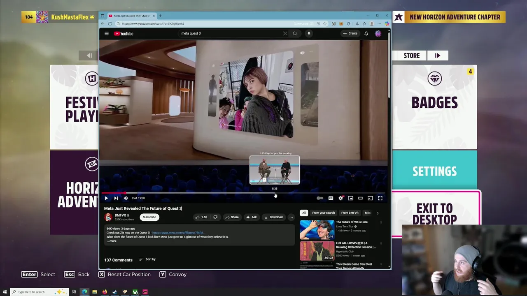Click the YouTube search magnifier button
Viewport: 527px width, 296px height.
coord(295,33)
